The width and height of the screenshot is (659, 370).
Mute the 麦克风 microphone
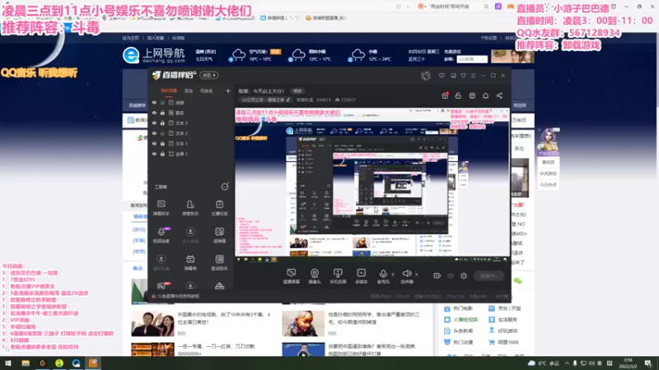383,276
